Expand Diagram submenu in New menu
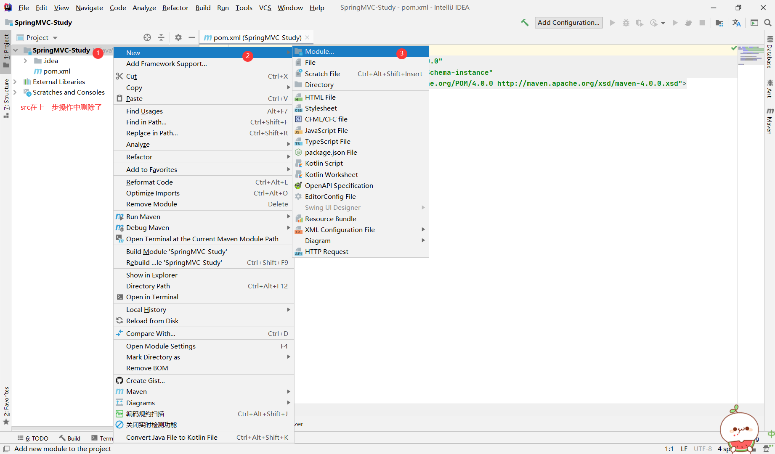The width and height of the screenshot is (775, 454). point(361,240)
